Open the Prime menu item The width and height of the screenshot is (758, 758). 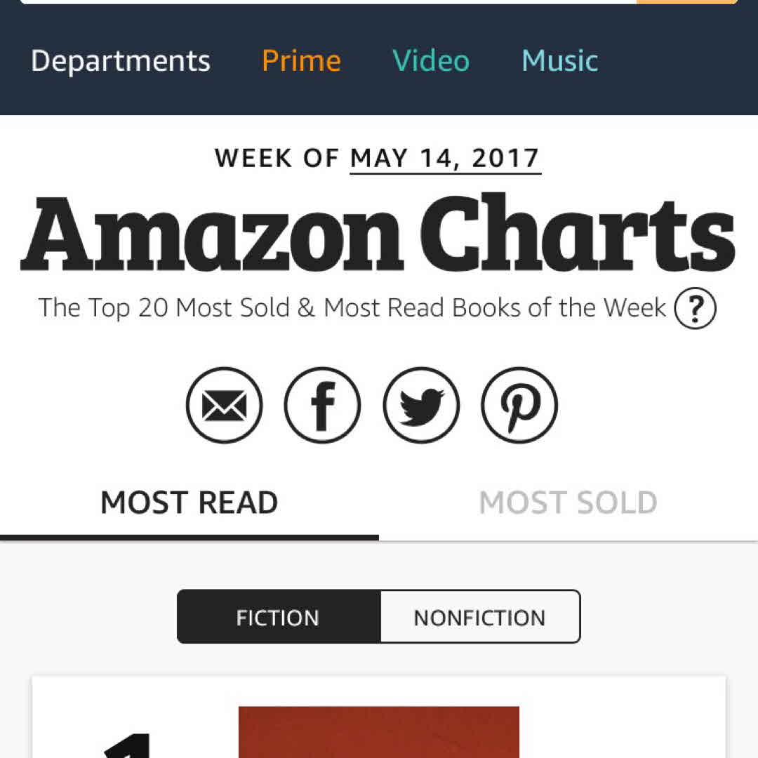coord(301,61)
